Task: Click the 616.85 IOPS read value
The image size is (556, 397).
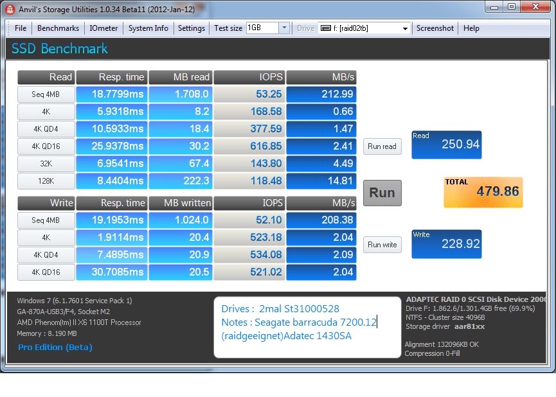Action: pyautogui.click(x=249, y=146)
